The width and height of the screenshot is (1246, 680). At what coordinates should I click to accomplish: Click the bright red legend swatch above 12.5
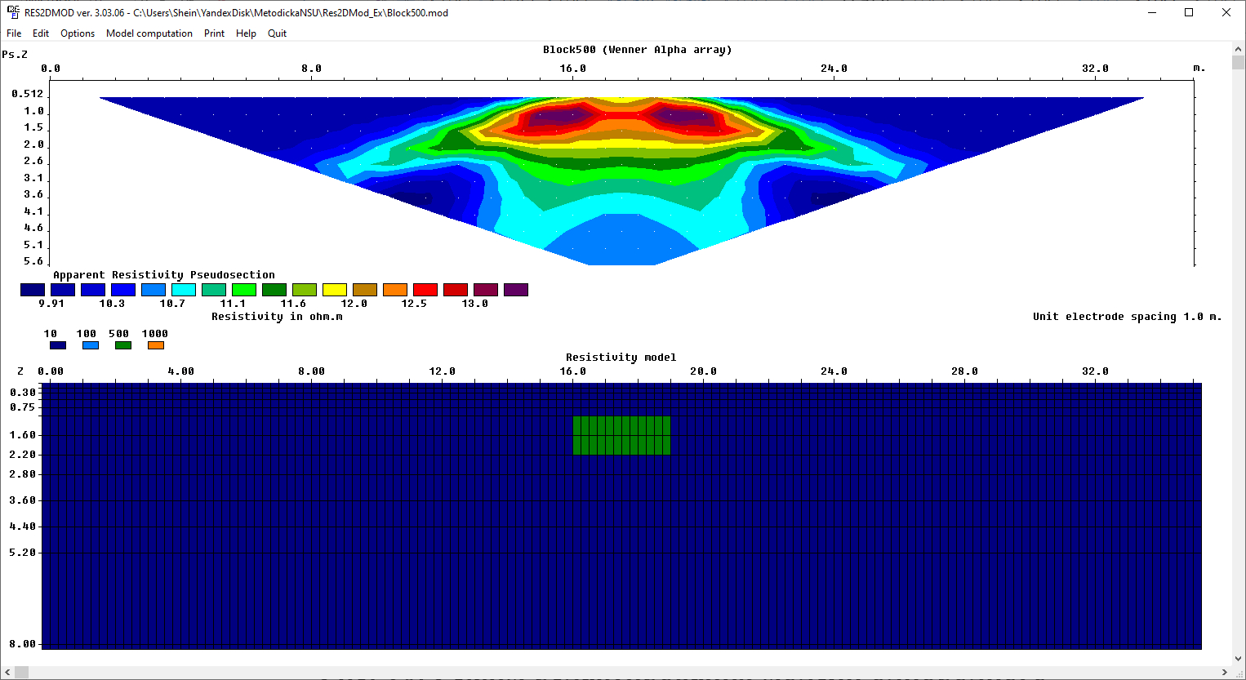(425, 290)
